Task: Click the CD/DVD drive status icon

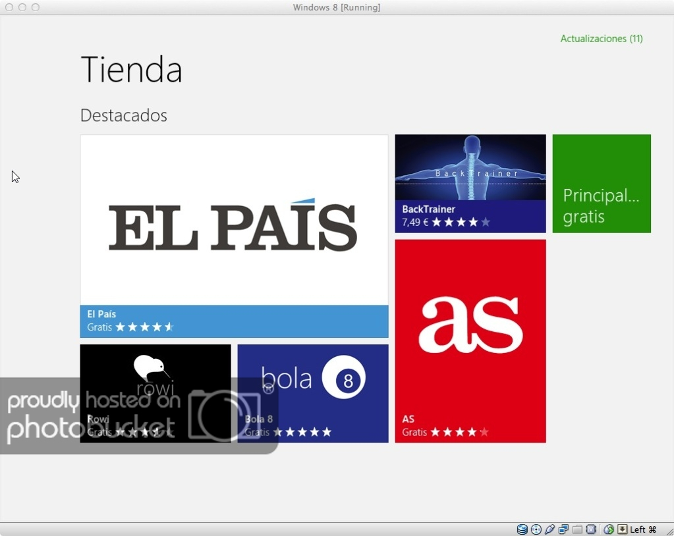Action: [x=536, y=529]
